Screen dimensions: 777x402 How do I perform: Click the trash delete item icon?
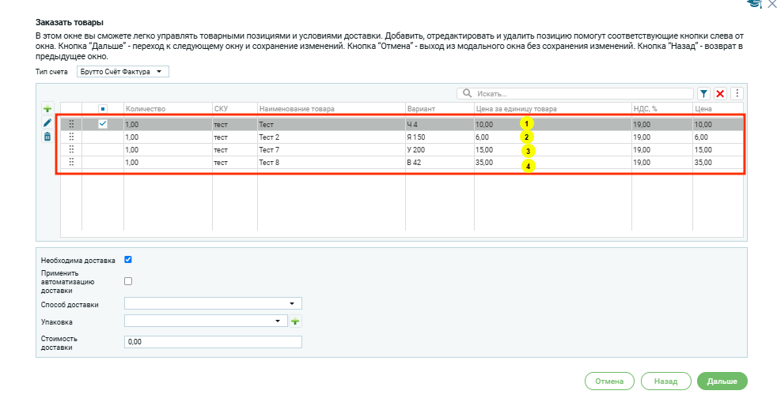pyautogui.click(x=47, y=137)
